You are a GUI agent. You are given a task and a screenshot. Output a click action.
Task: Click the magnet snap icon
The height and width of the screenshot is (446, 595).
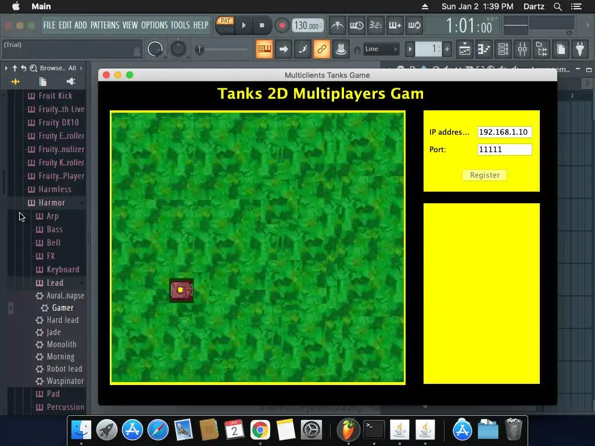tap(357, 50)
